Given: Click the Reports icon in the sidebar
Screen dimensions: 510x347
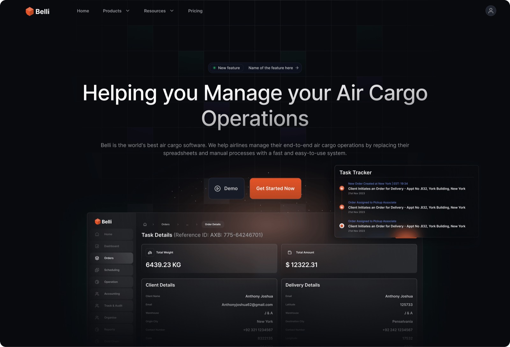Looking at the screenshot, I should click(97, 329).
